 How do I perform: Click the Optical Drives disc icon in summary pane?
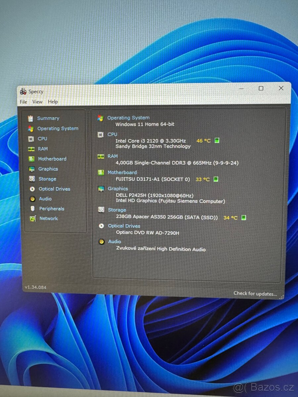pyautogui.click(x=101, y=226)
